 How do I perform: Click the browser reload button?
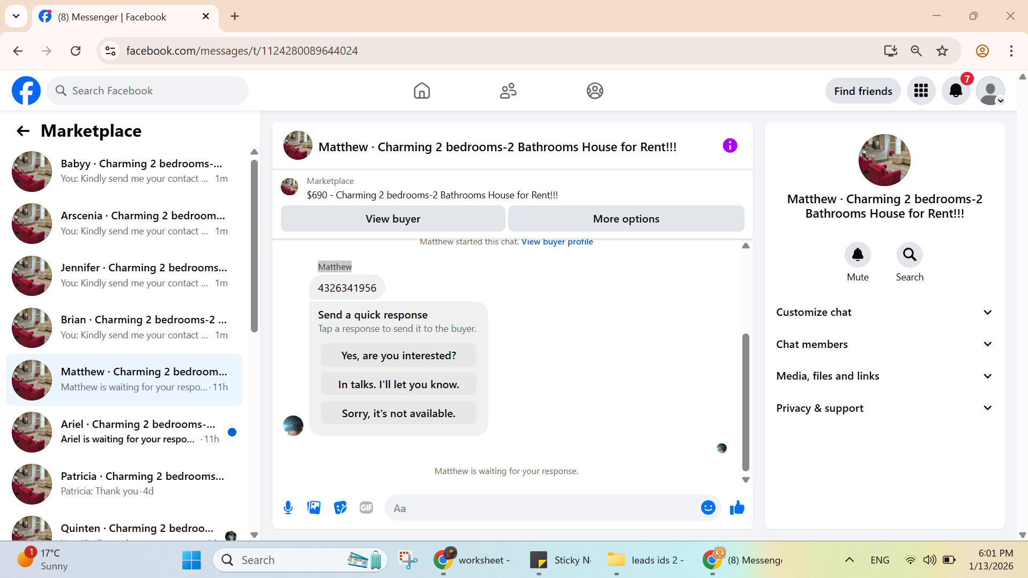pyautogui.click(x=76, y=51)
